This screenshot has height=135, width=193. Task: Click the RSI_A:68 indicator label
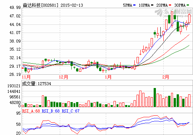pos(31,111)
